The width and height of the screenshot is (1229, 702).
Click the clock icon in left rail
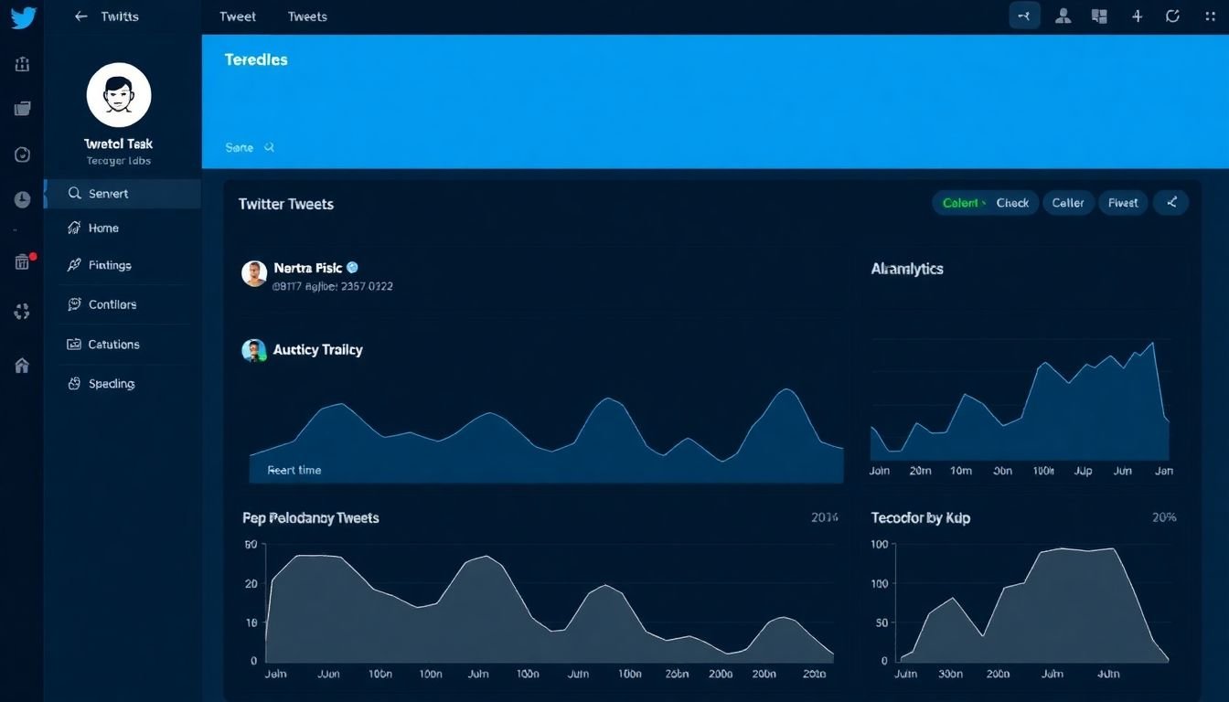[23, 199]
